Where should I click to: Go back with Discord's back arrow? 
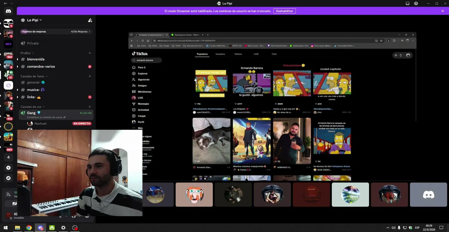point(5,4)
